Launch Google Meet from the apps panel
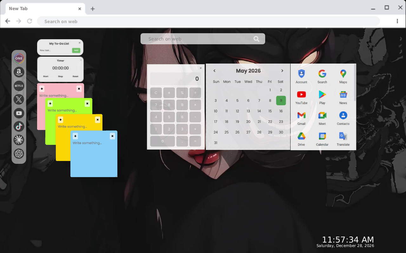Image resolution: width=406 pixels, height=253 pixels. 322,118
